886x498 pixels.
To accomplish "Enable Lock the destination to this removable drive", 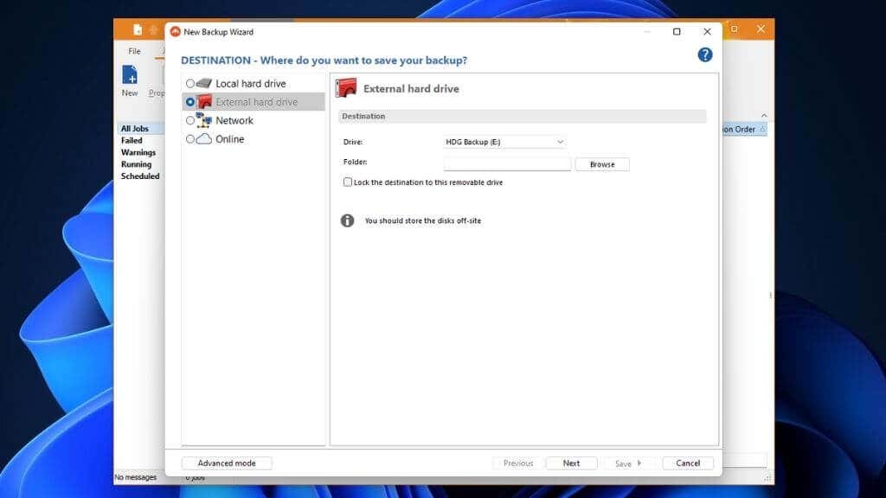I will tap(348, 182).
